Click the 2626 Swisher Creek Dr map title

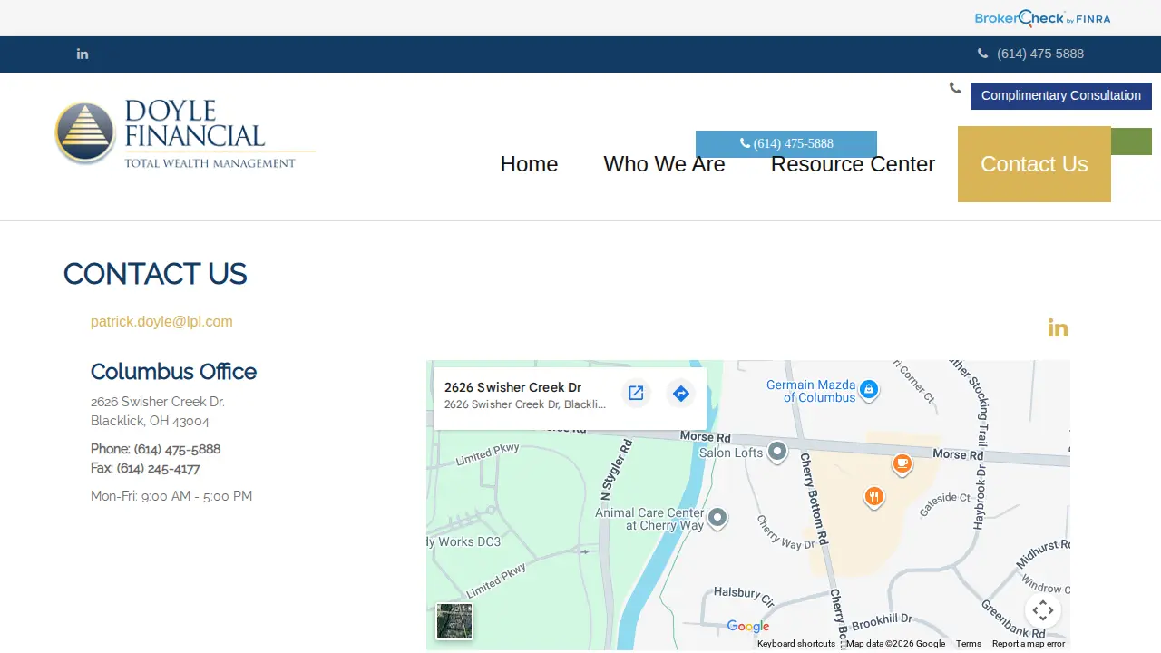(x=512, y=387)
